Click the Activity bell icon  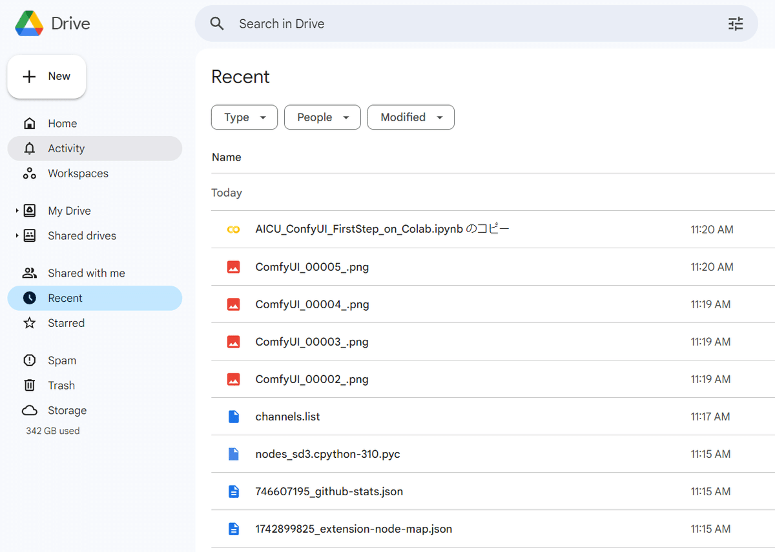point(29,148)
